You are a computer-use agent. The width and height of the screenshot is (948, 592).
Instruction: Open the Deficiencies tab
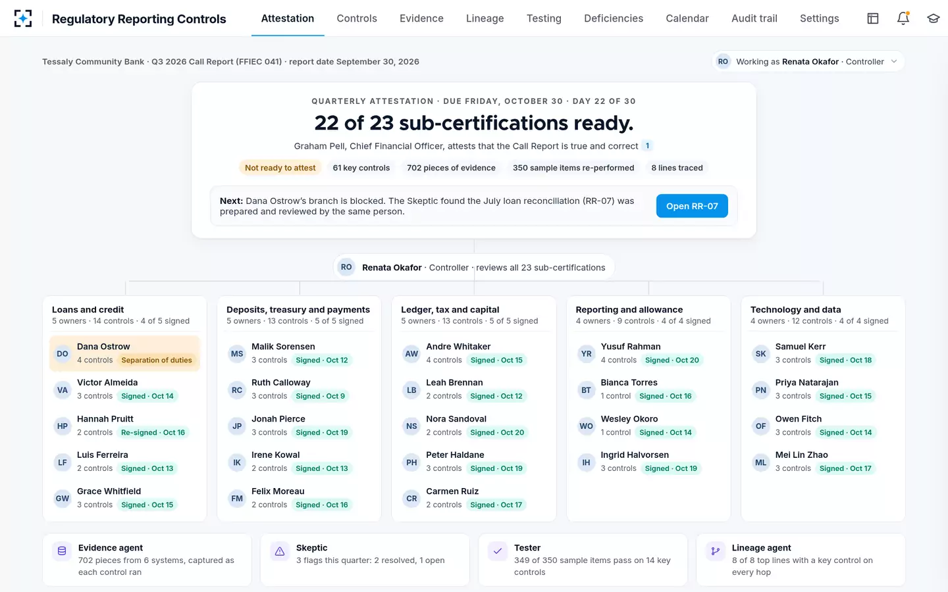pyautogui.click(x=614, y=18)
